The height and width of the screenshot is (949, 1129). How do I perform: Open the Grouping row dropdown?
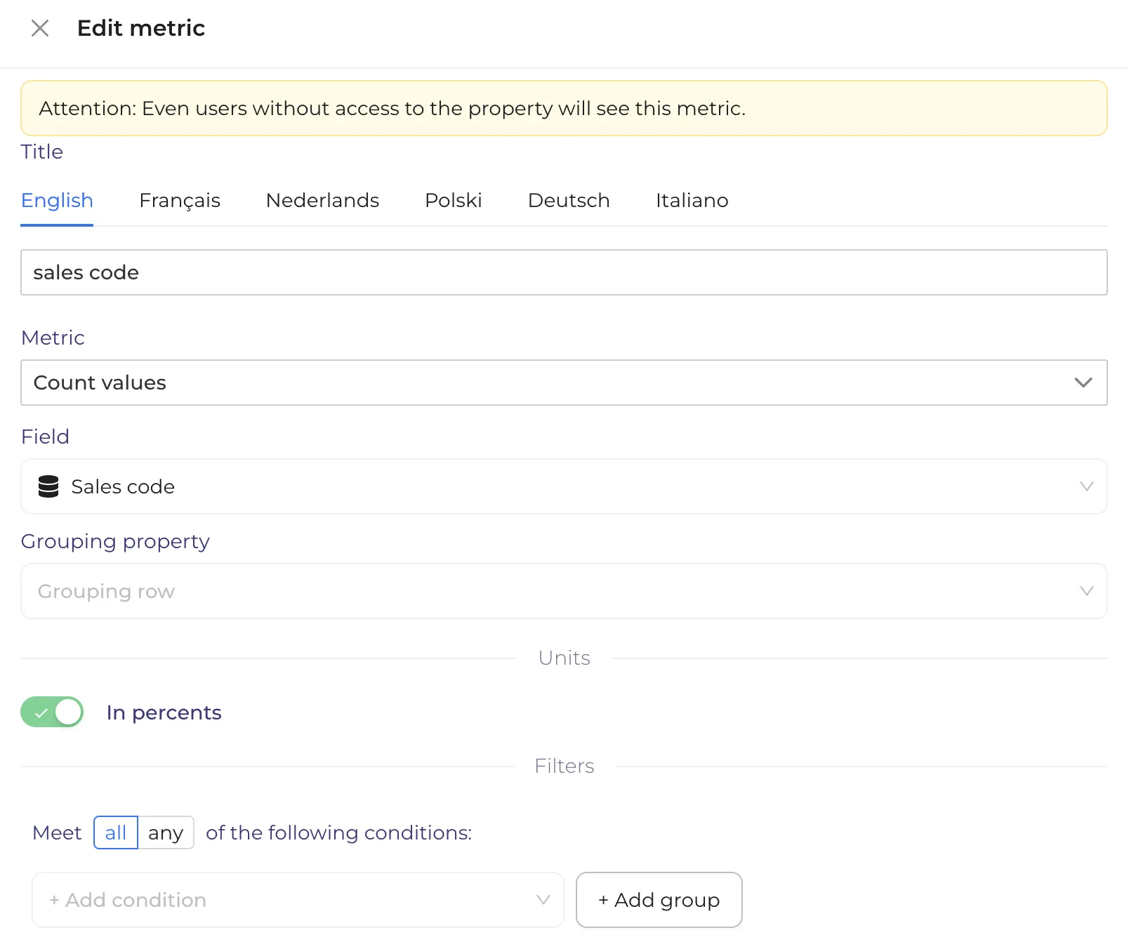coord(564,591)
